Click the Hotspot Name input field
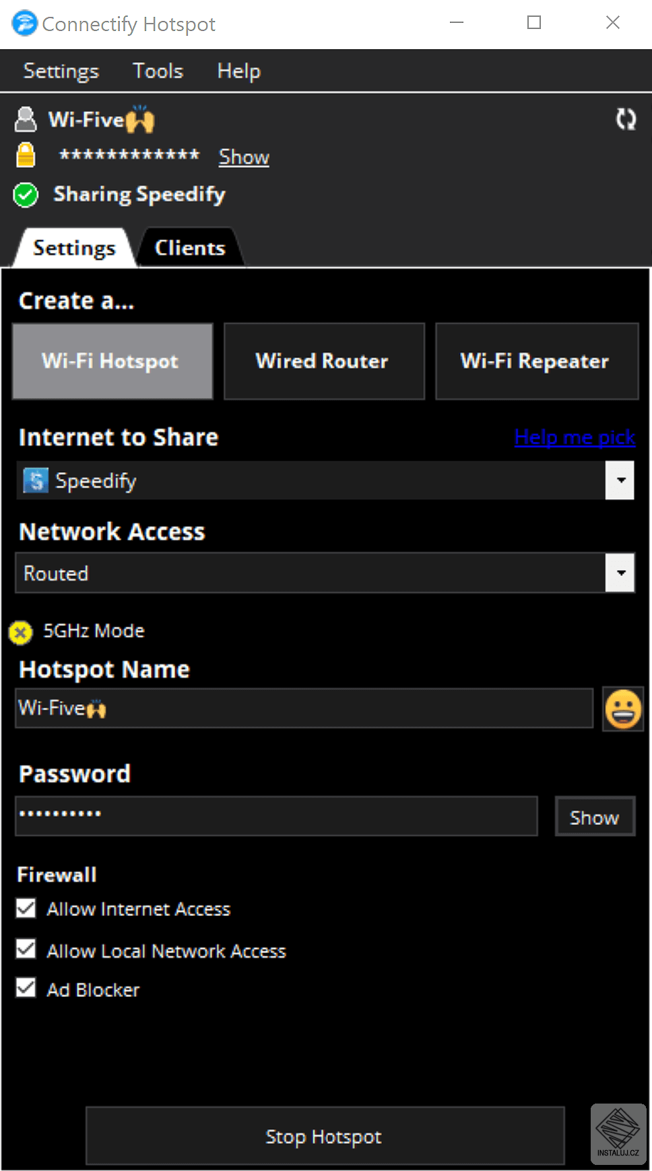The width and height of the screenshot is (652, 1171). click(304, 708)
